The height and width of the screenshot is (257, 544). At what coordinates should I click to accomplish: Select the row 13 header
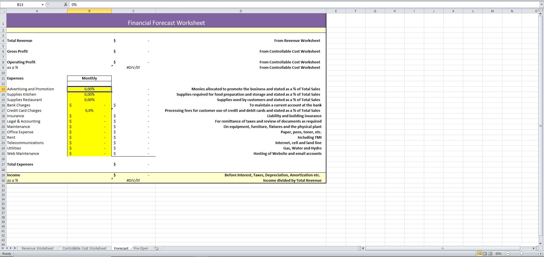click(x=3, y=89)
